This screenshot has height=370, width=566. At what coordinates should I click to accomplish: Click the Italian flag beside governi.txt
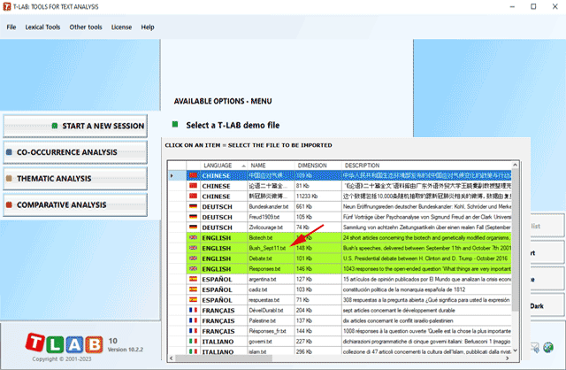coord(193,342)
